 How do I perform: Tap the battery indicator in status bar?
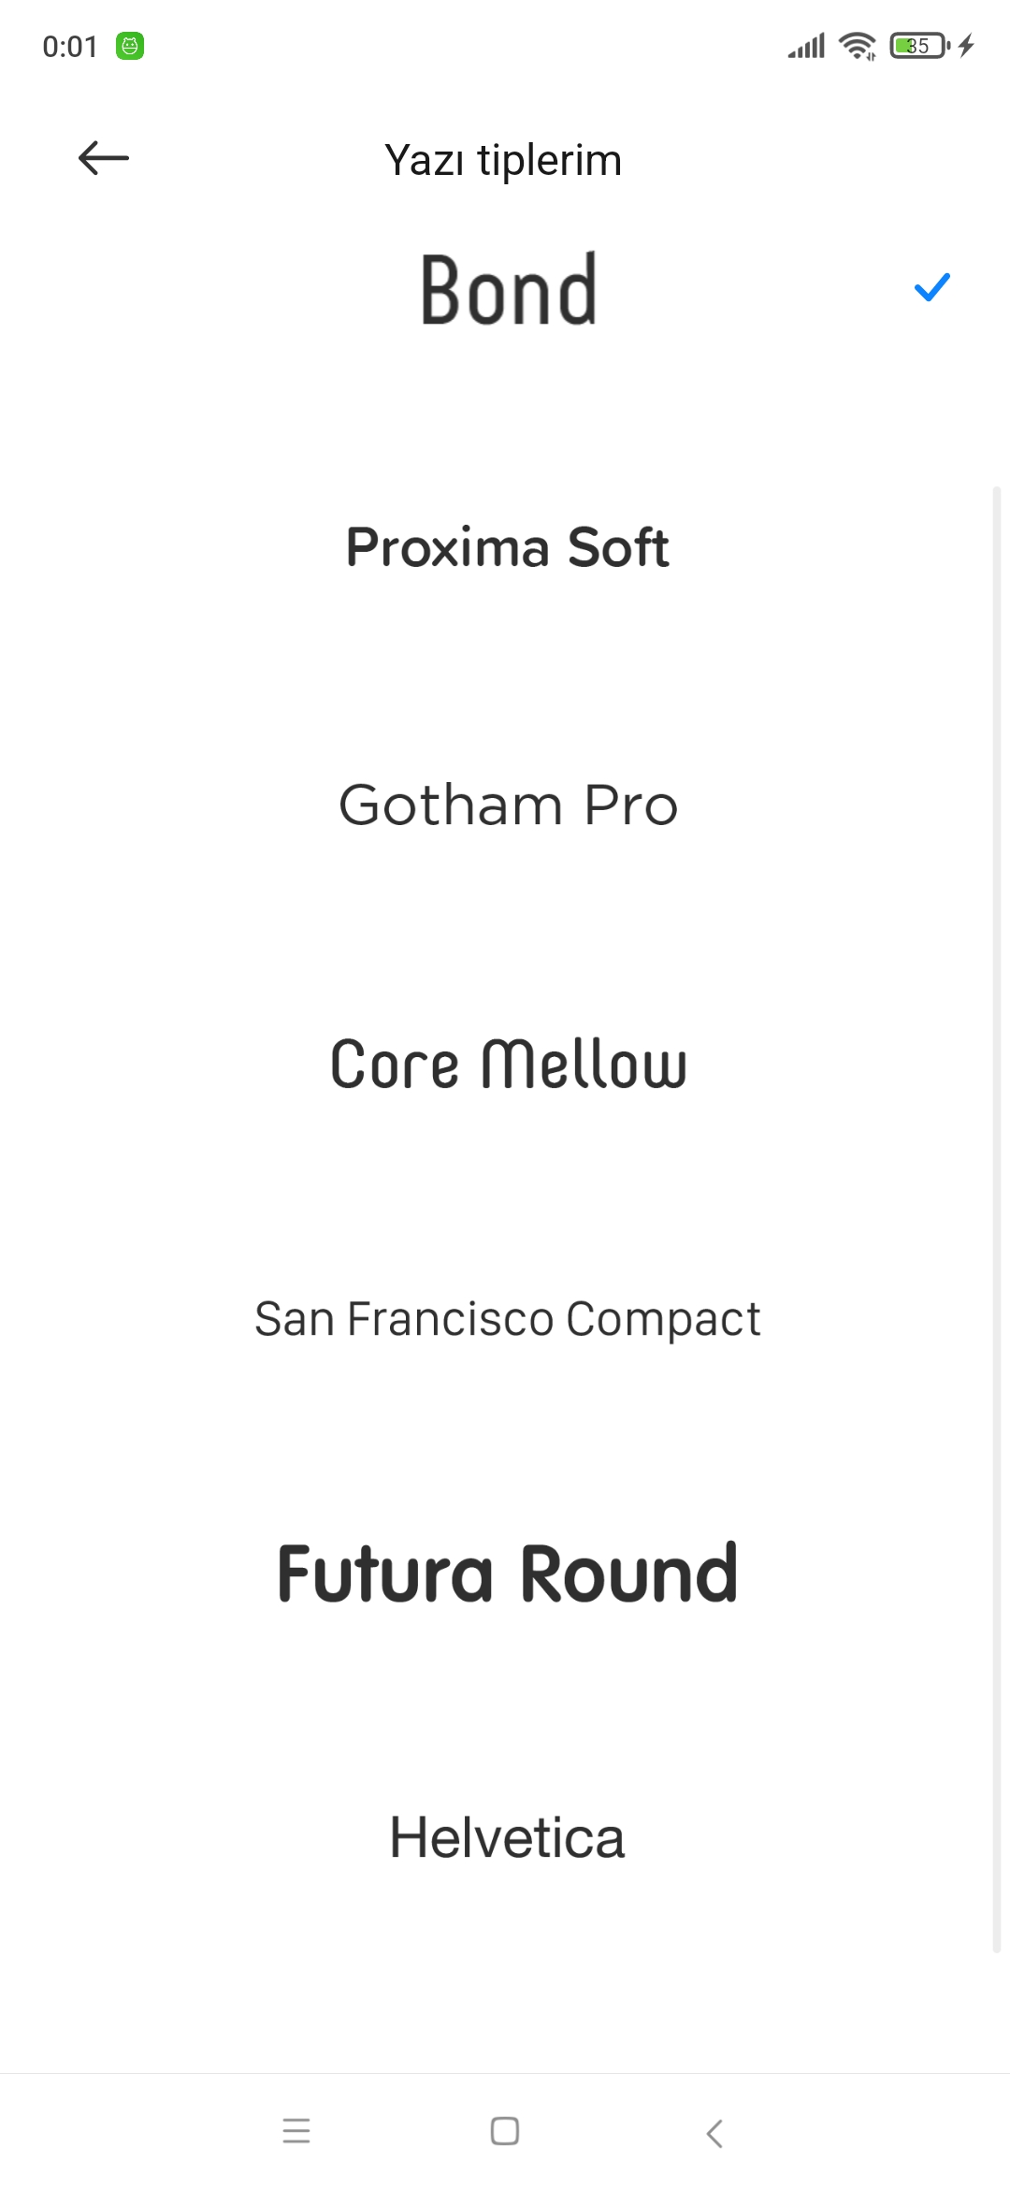point(919,45)
